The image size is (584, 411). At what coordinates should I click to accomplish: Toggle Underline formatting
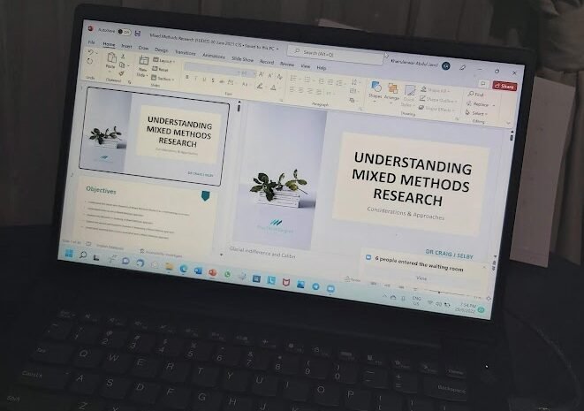[204, 80]
